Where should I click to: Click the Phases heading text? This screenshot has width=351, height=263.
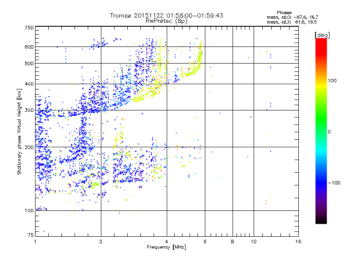[284, 13]
